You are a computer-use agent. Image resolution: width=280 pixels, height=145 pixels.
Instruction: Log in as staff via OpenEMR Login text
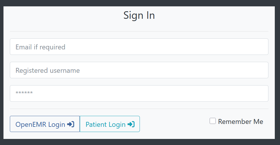click(x=40, y=124)
